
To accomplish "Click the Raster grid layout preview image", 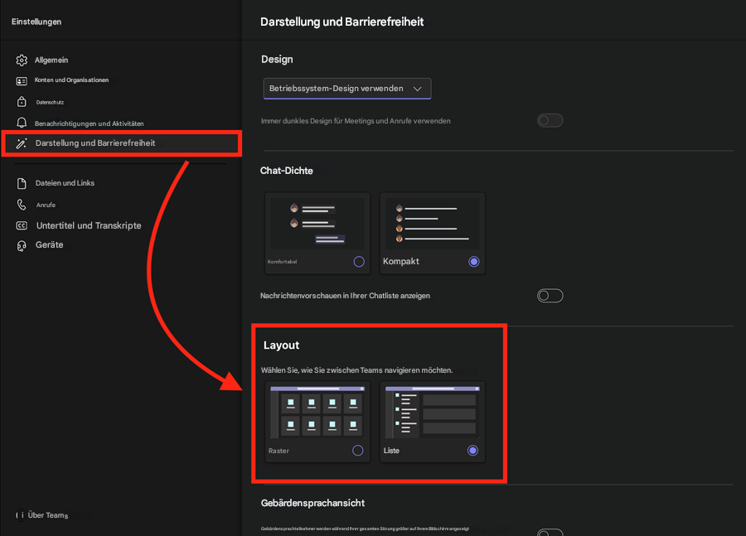I will coord(317,413).
